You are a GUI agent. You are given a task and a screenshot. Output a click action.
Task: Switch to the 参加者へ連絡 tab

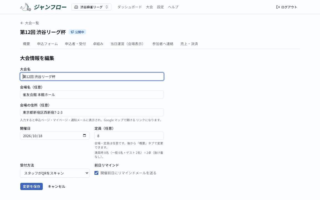163,44
